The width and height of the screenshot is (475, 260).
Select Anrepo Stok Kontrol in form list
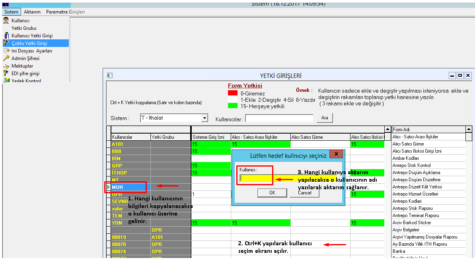(428, 165)
